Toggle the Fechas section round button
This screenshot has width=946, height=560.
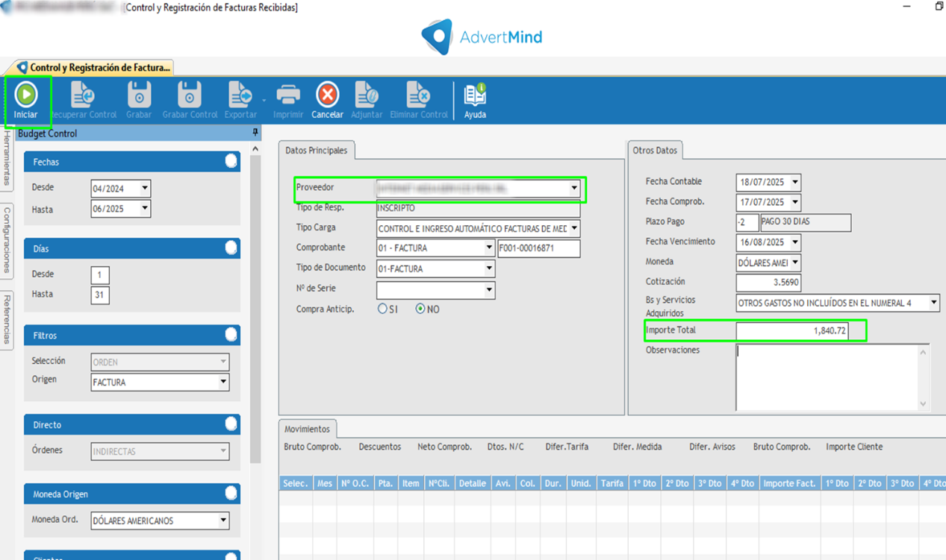point(231,161)
